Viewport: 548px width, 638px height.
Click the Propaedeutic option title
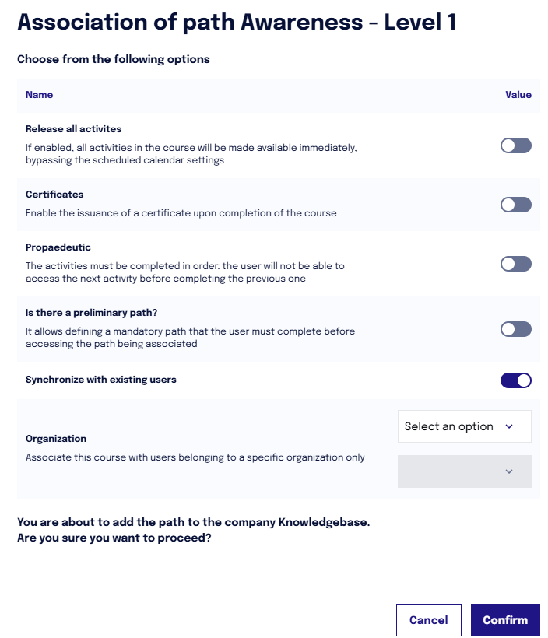(x=58, y=247)
